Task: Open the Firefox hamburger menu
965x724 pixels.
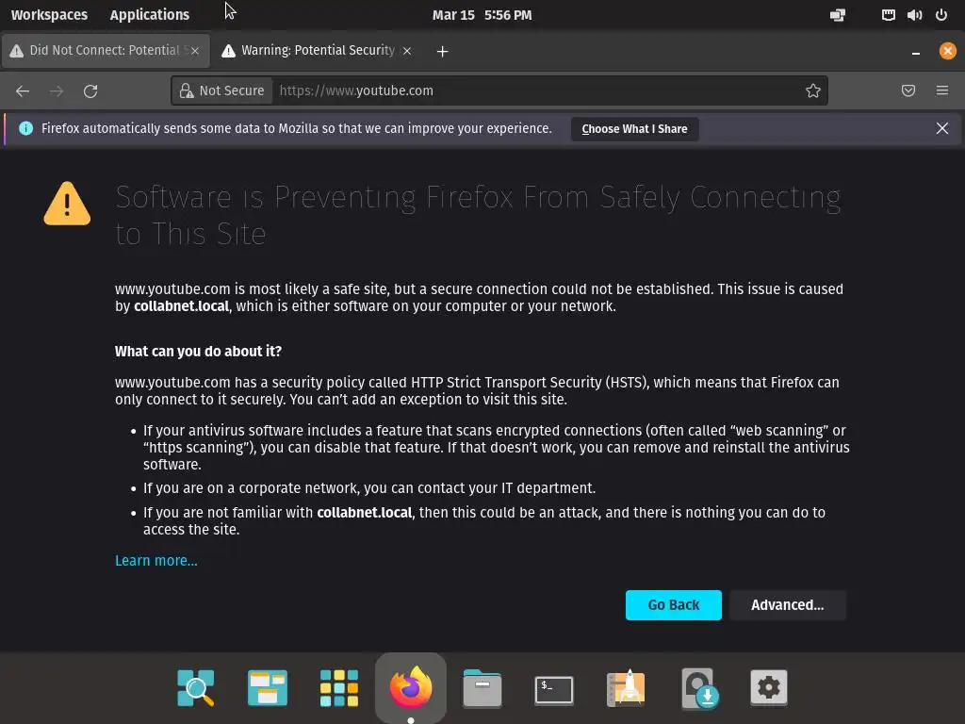Action: click(x=942, y=90)
